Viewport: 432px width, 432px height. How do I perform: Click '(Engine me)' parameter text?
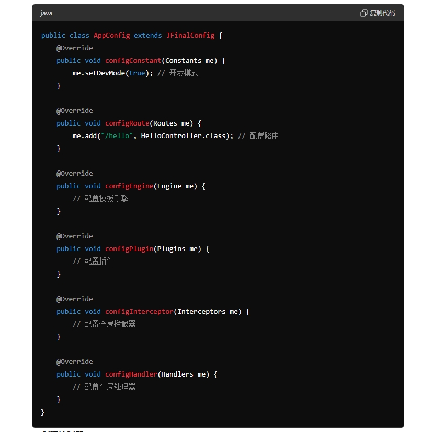click(x=175, y=186)
